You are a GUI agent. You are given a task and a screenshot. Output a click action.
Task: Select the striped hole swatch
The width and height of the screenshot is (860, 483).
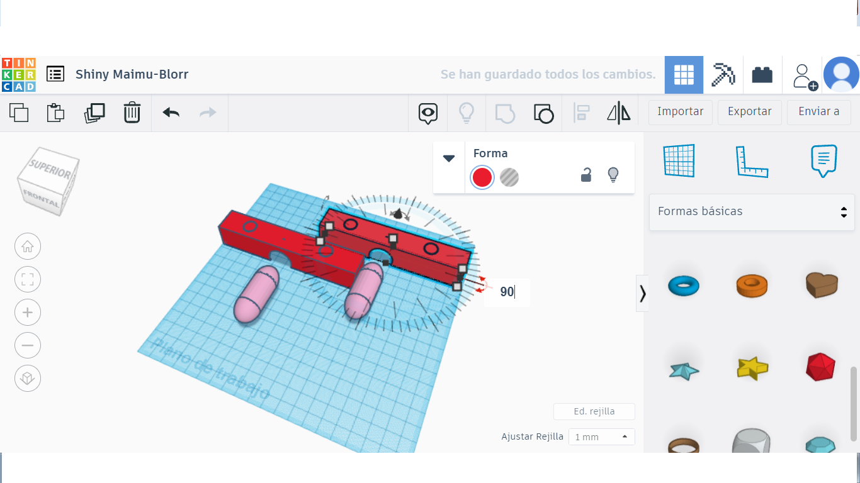click(x=509, y=177)
